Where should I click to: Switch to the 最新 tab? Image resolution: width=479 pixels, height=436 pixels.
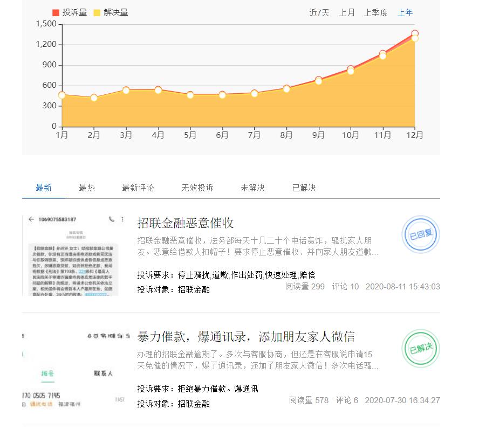44,188
